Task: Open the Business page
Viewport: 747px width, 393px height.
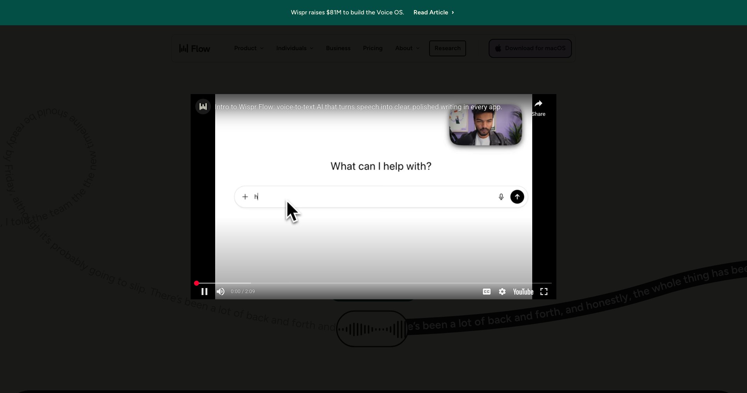Action: [x=338, y=48]
